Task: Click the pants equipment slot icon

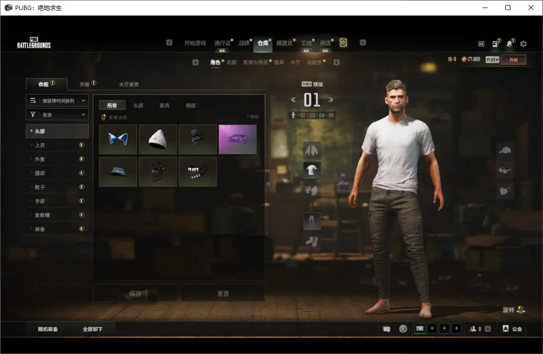Action: pos(312,221)
